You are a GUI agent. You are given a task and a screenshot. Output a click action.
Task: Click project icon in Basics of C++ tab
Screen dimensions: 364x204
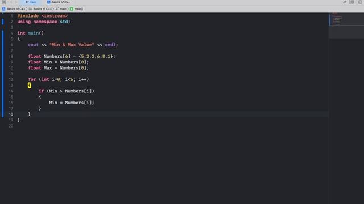coord(48,2)
